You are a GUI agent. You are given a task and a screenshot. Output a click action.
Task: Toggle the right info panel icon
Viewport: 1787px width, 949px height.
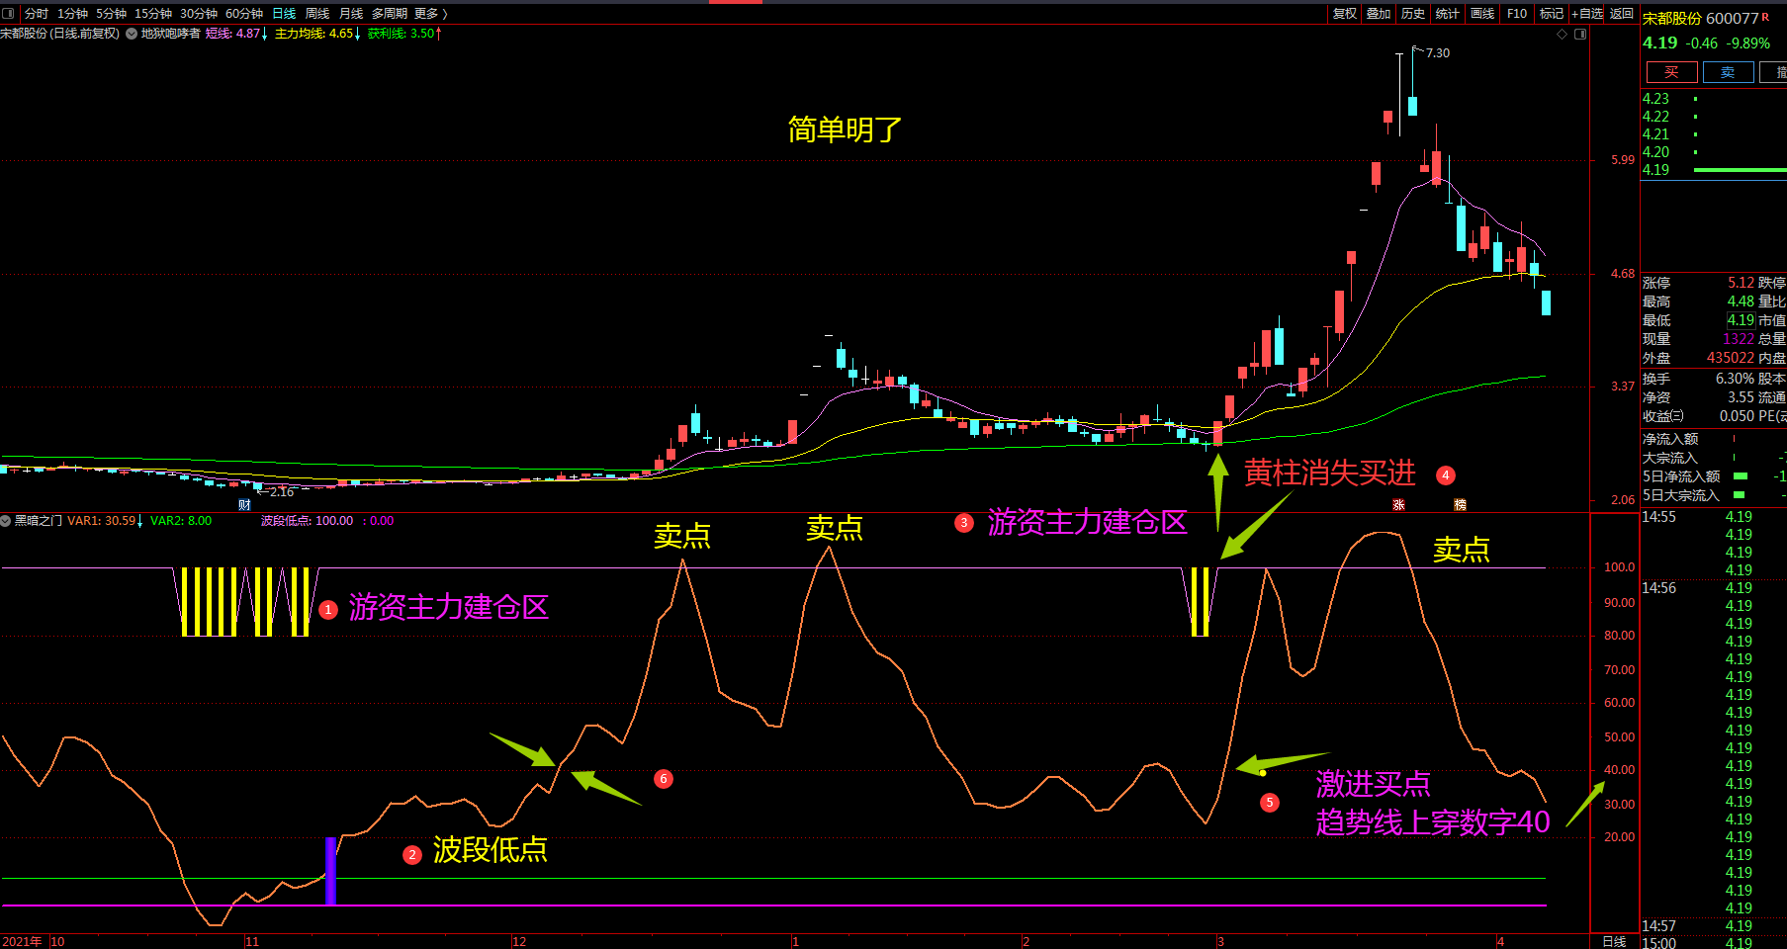1580,34
